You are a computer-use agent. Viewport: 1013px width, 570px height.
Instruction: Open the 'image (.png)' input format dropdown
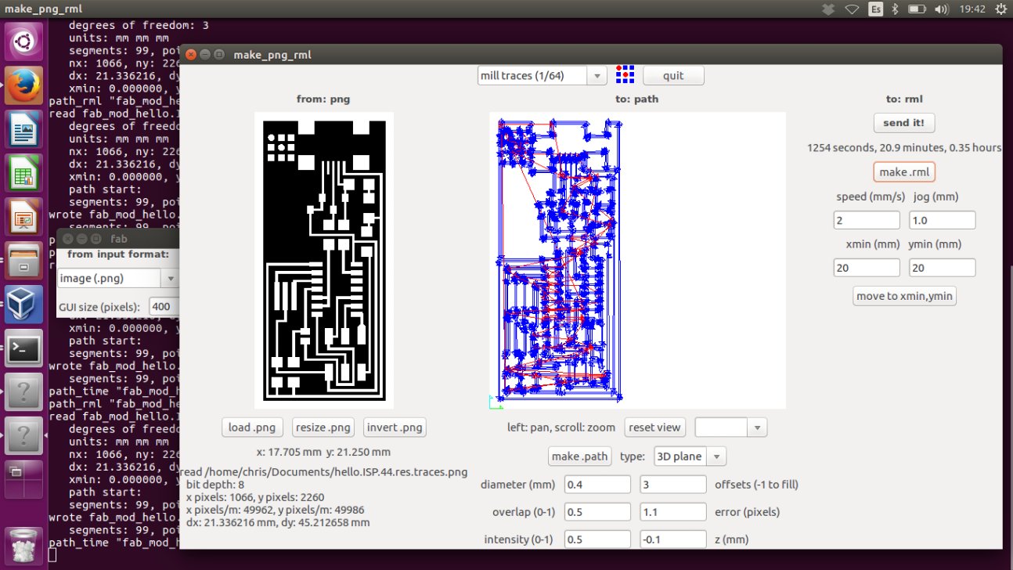[118, 278]
